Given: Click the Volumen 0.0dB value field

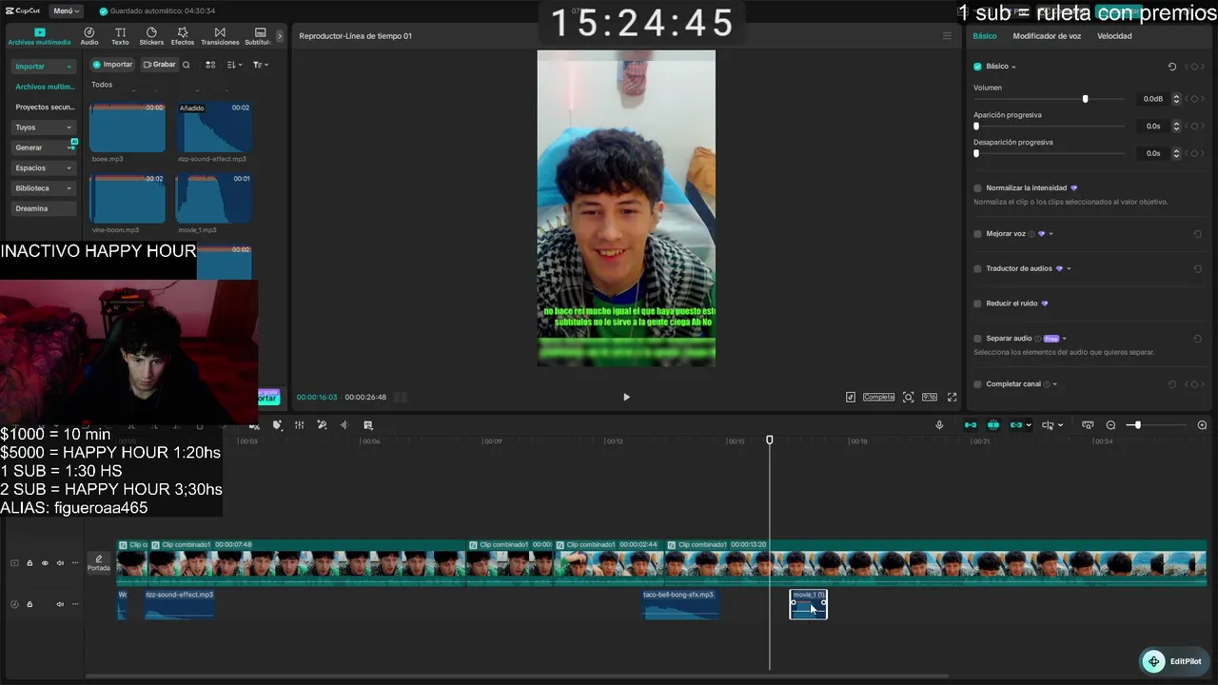Looking at the screenshot, I should point(1151,99).
